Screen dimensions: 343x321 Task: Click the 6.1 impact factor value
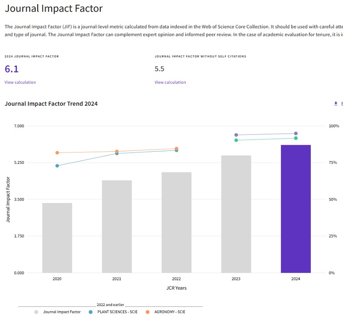click(12, 69)
